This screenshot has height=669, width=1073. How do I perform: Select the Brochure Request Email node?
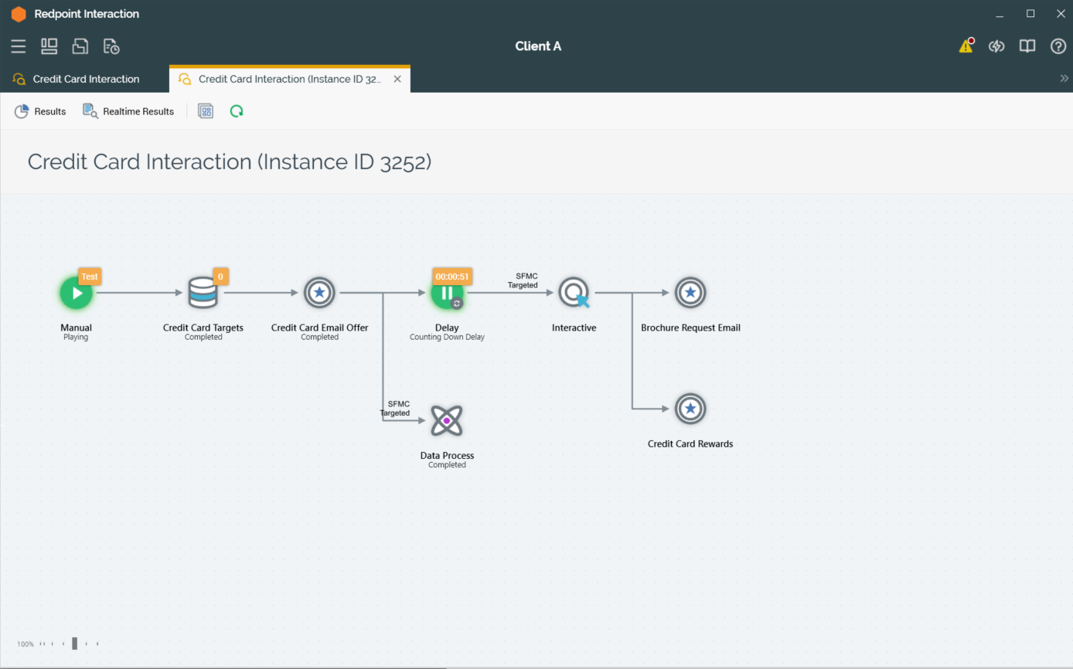pyautogui.click(x=690, y=293)
